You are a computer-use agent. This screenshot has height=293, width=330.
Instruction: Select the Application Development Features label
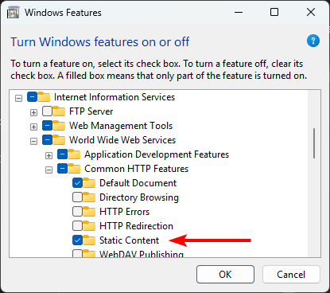pyautogui.click(x=157, y=154)
